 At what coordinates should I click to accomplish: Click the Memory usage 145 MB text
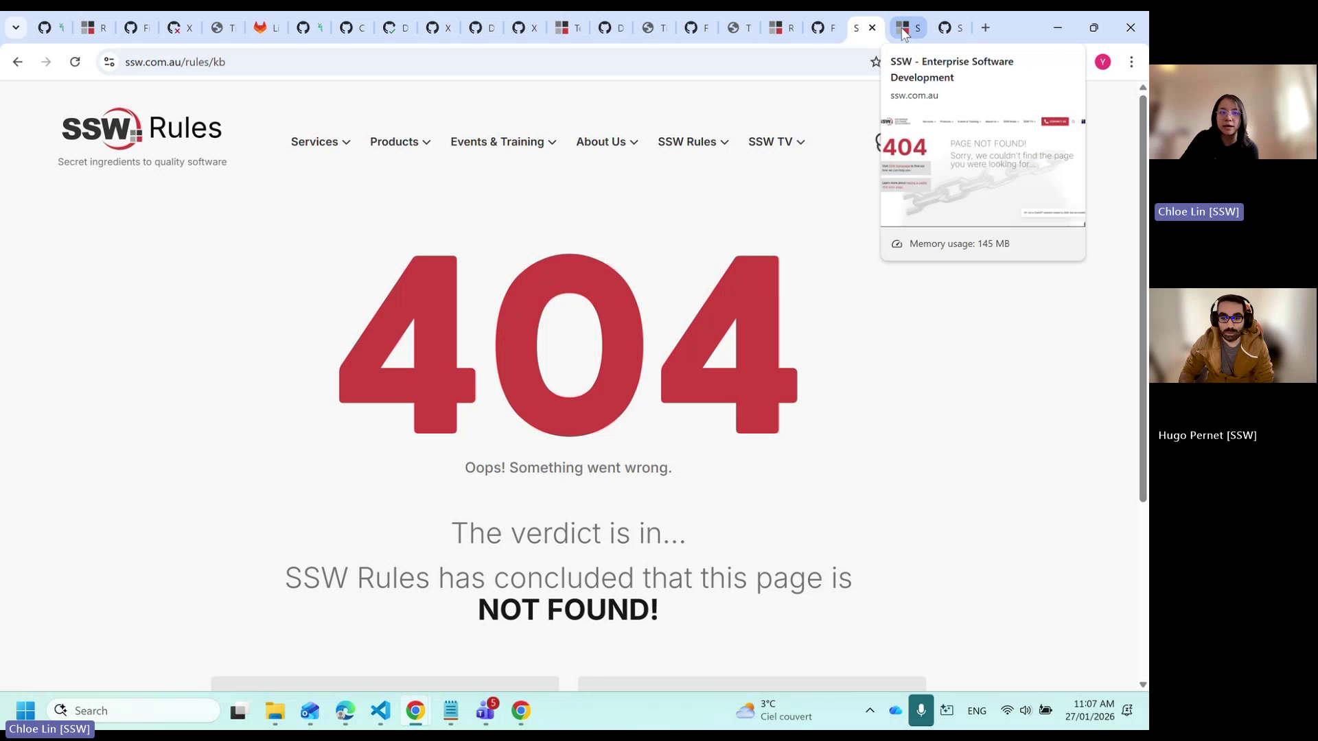[x=959, y=244]
